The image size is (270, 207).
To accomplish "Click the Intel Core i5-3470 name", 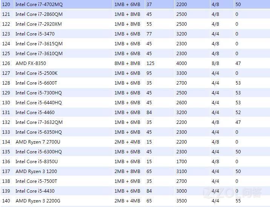I will point(35,34).
